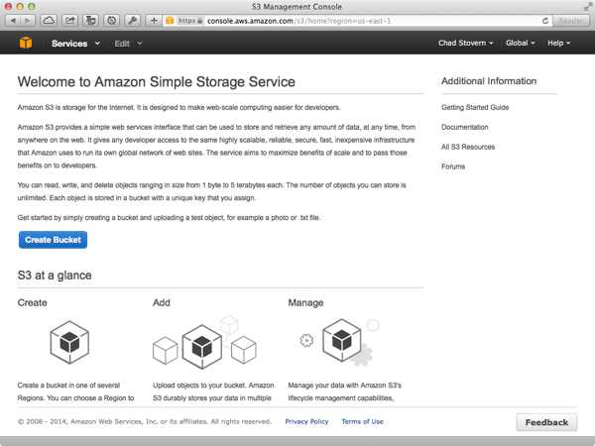Viewport: 595px width, 446px height.
Task: Expand the Edit dropdown in navbar
Action: pyautogui.click(x=128, y=44)
